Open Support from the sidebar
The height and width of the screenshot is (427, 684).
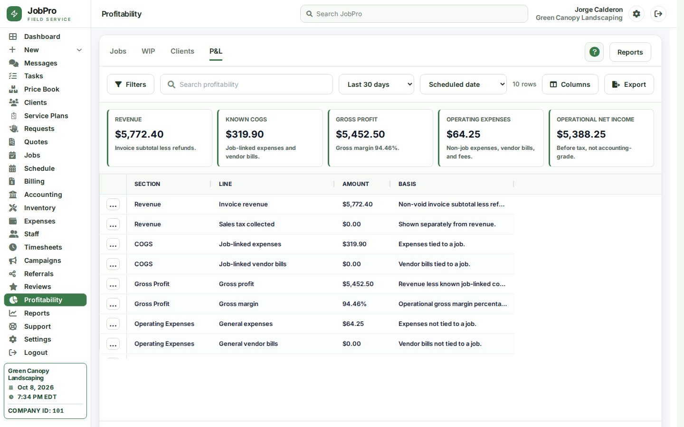46,326
